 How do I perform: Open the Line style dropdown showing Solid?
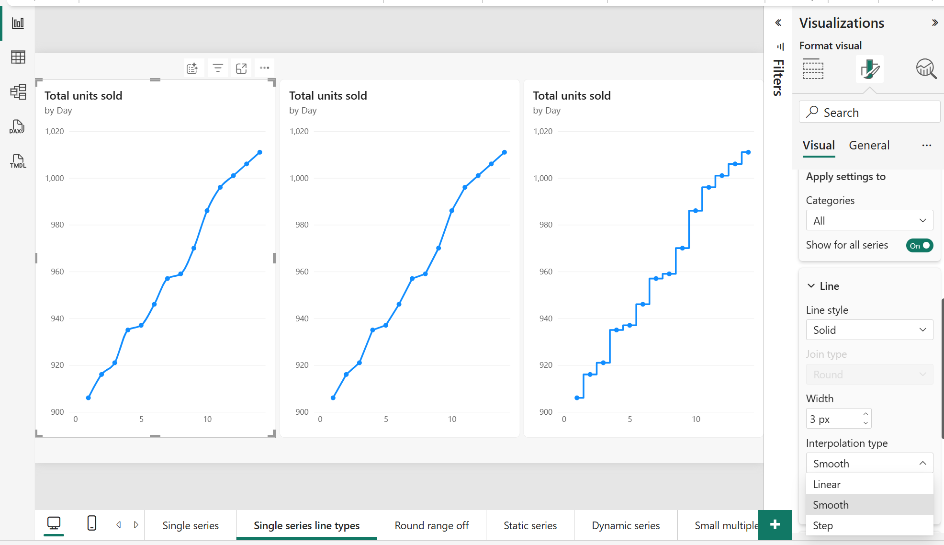coord(869,329)
